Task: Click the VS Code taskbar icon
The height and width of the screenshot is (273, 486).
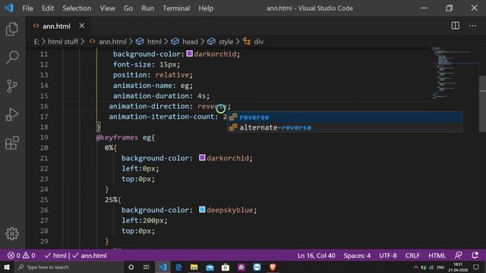Action: click(x=163, y=267)
